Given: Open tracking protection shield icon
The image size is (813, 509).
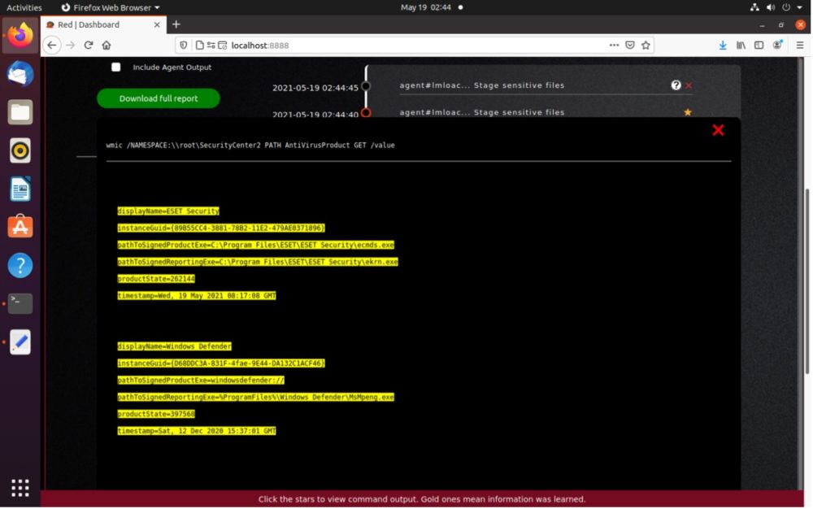Looking at the screenshot, I should 184,45.
